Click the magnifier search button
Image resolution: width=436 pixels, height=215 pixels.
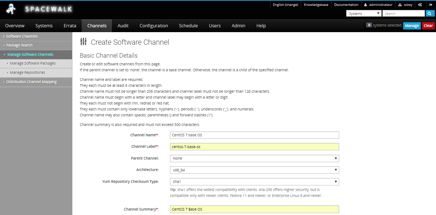[430, 14]
